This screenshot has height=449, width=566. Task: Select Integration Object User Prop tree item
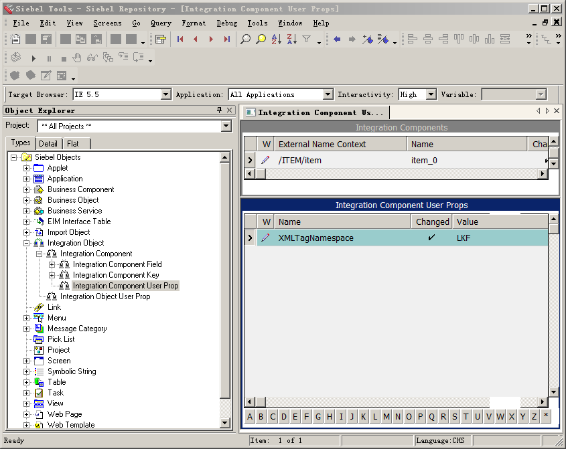point(105,296)
